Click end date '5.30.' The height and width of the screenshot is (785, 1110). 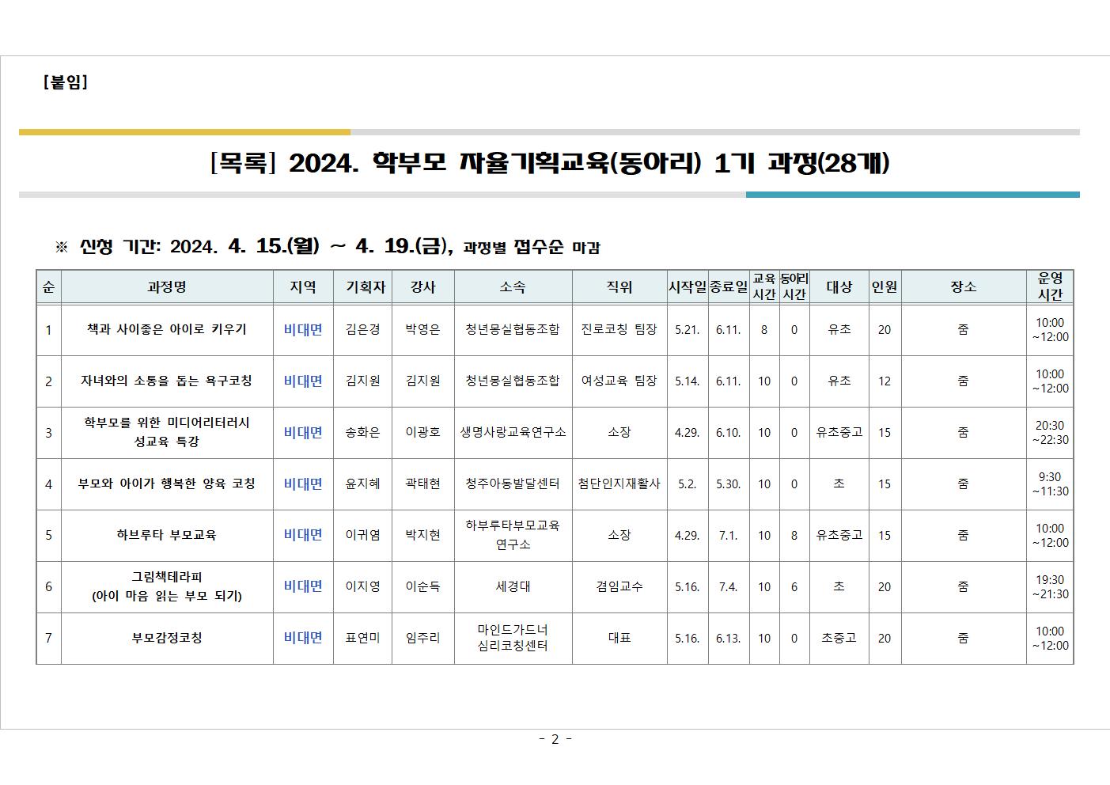click(729, 484)
